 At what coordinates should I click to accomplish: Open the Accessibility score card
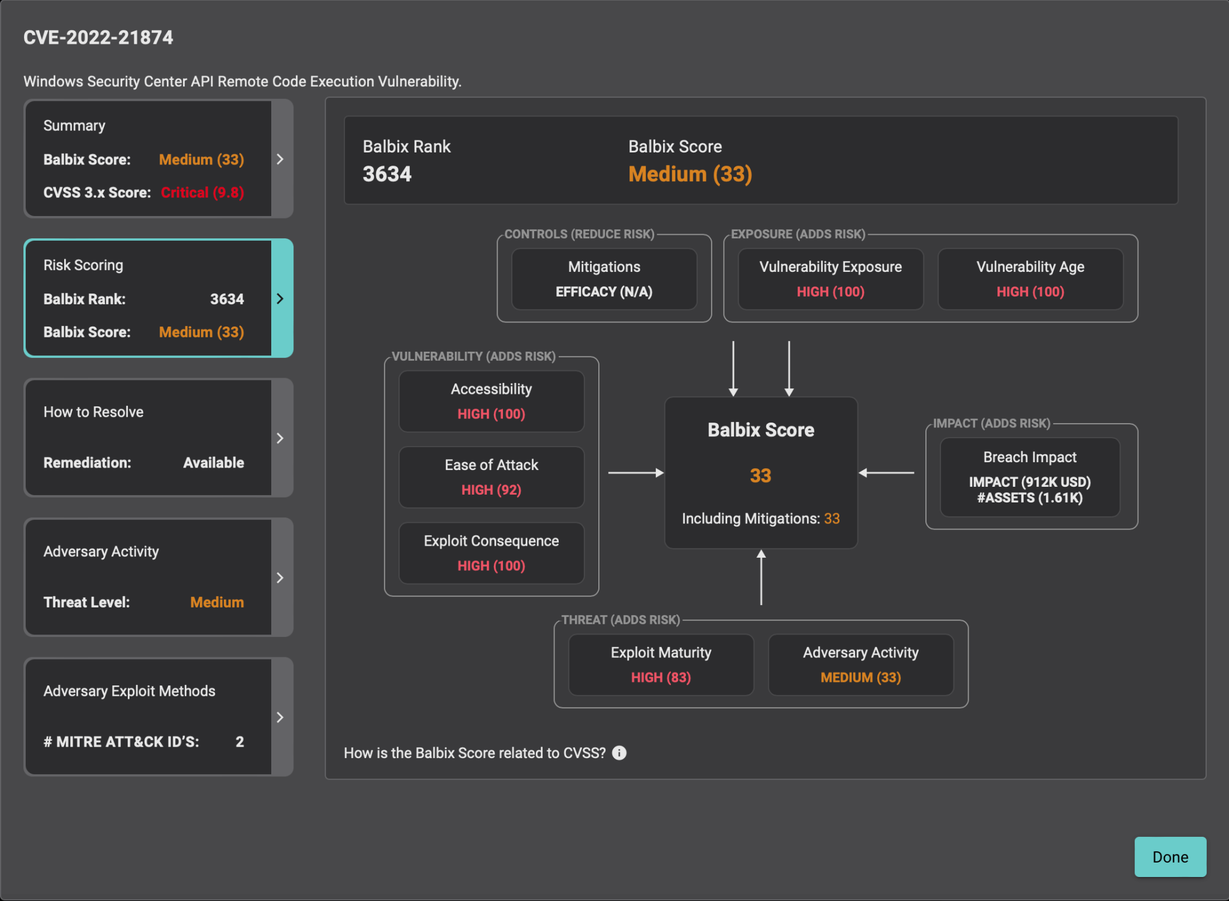[491, 401]
